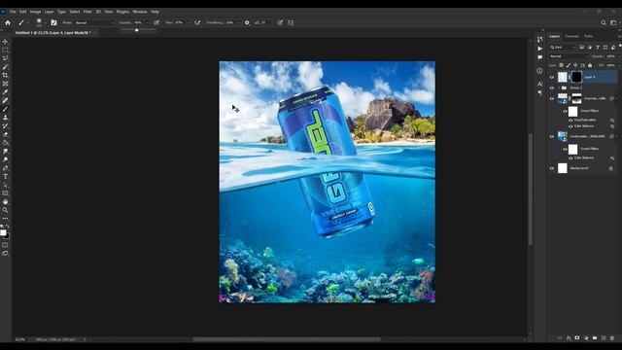Select the Eyedropper tool
The width and height of the screenshot is (622, 350).
pos(5,92)
